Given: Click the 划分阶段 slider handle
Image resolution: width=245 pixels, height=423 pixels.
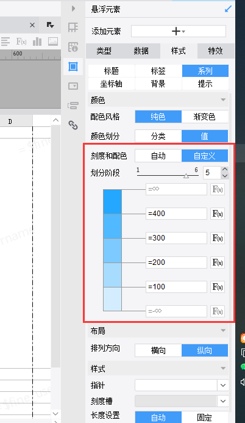Looking at the screenshot, I should [x=186, y=176].
